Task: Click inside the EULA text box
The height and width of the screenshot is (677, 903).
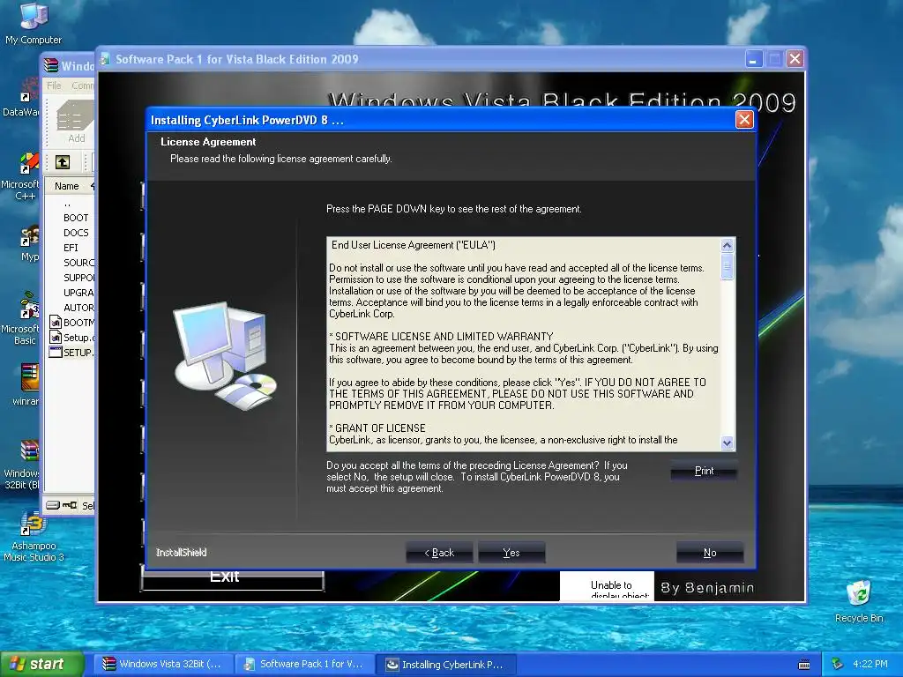Action: click(524, 344)
